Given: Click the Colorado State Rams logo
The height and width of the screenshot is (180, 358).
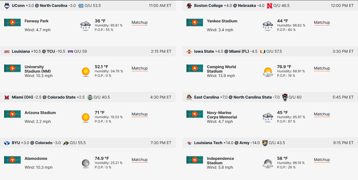Looking at the screenshot, I should click(90, 97).
